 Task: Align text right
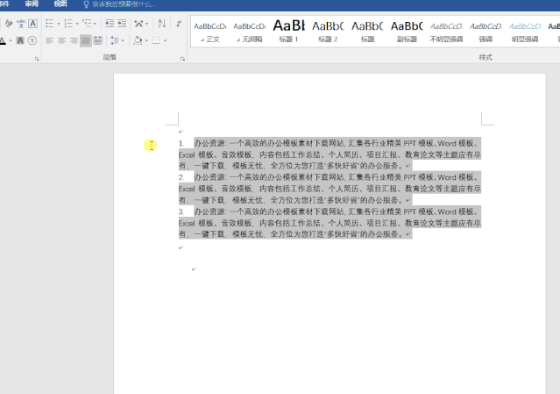(x=74, y=40)
